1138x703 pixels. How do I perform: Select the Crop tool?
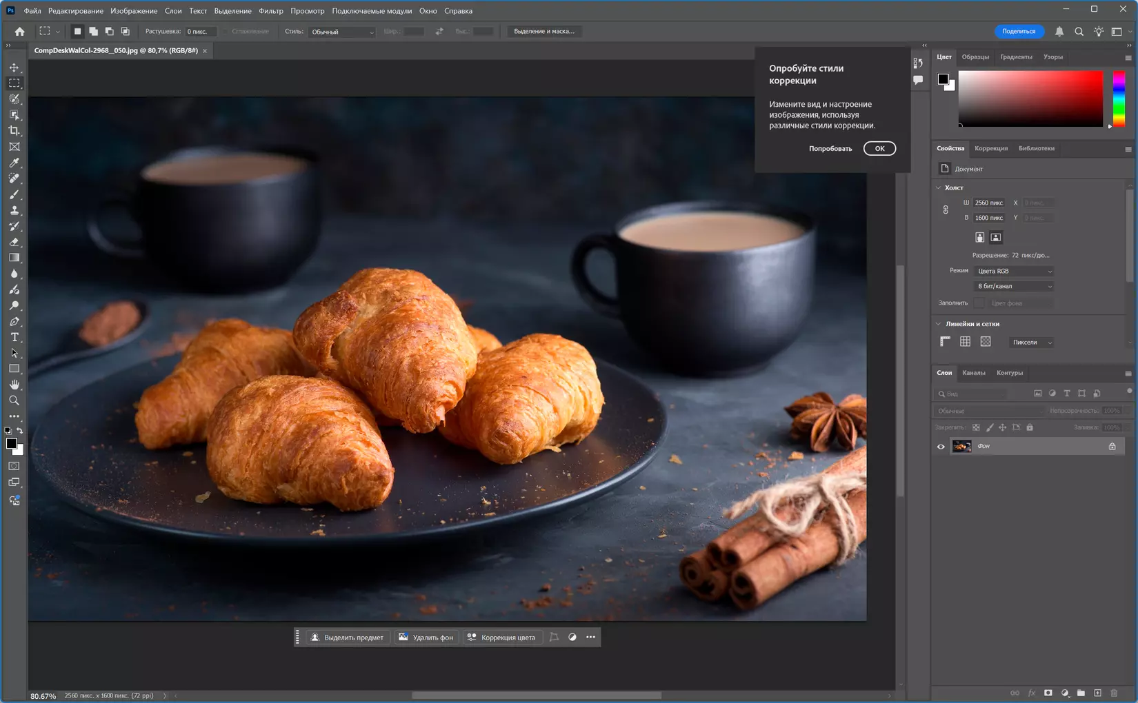coord(14,131)
